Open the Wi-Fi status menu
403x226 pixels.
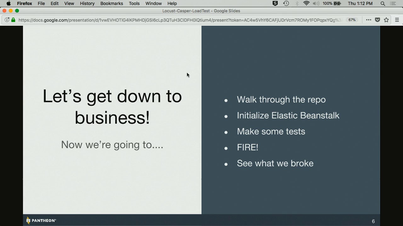click(x=306, y=3)
